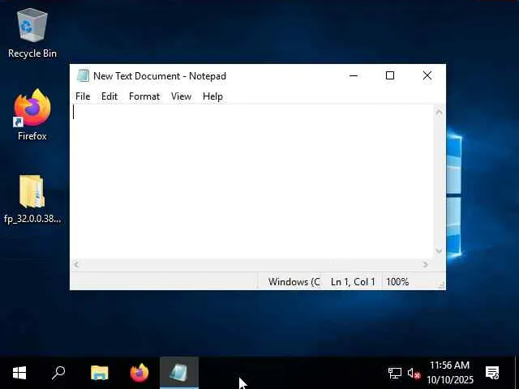519x389 pixels.
Task: Click the Ln 1, Col 1 status entry
Action: (x=353, y=282)
